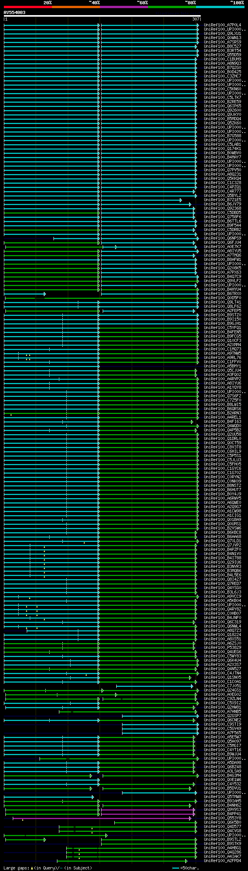Click hit label UniRef100_B4G3M4

coord(222,776)
